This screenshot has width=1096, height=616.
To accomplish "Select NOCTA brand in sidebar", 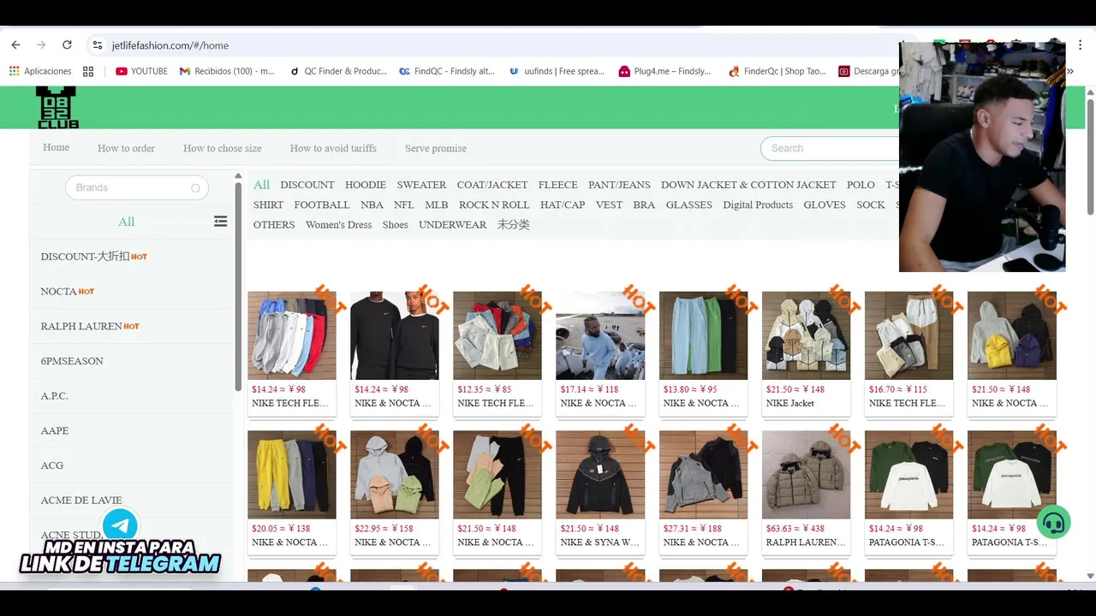I will tap(68, 292).
